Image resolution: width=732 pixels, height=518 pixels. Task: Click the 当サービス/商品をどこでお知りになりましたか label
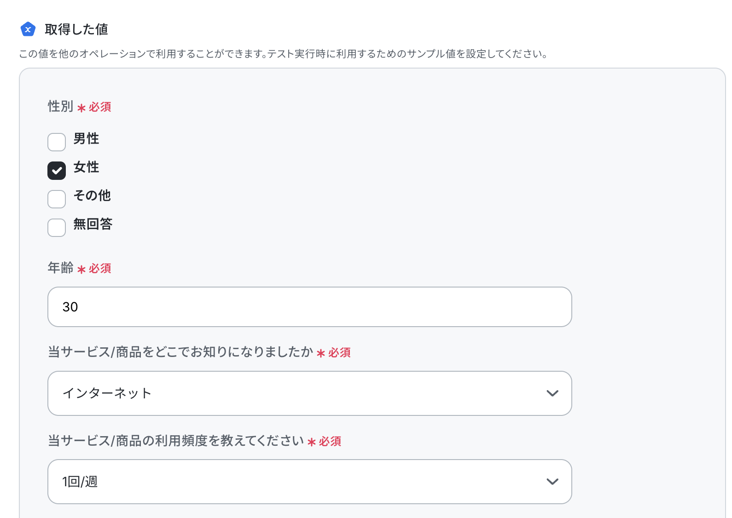tap(180, 352)
